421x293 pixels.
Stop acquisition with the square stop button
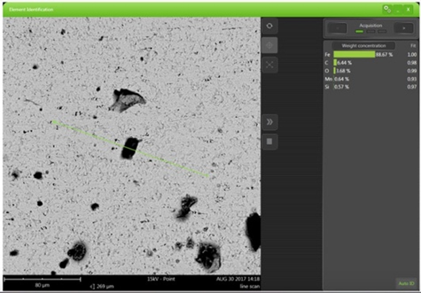tap(269, 141)
